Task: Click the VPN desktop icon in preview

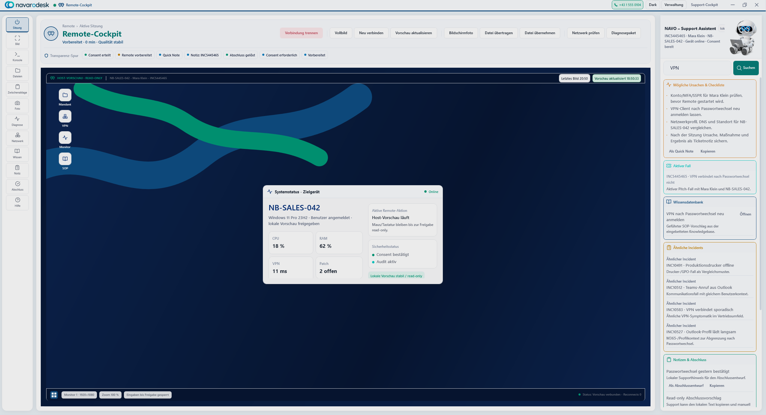Action: coord(65,117)
